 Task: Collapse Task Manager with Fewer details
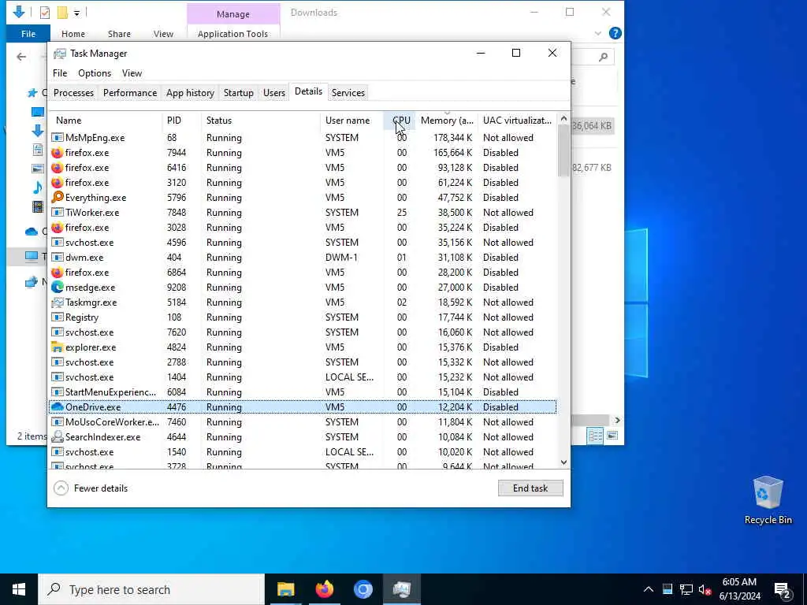coord(91,488)
